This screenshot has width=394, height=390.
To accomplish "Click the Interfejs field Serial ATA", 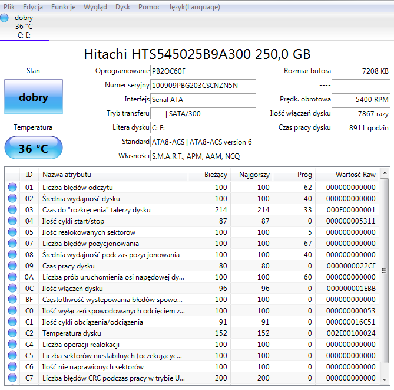I will [203, 100].
